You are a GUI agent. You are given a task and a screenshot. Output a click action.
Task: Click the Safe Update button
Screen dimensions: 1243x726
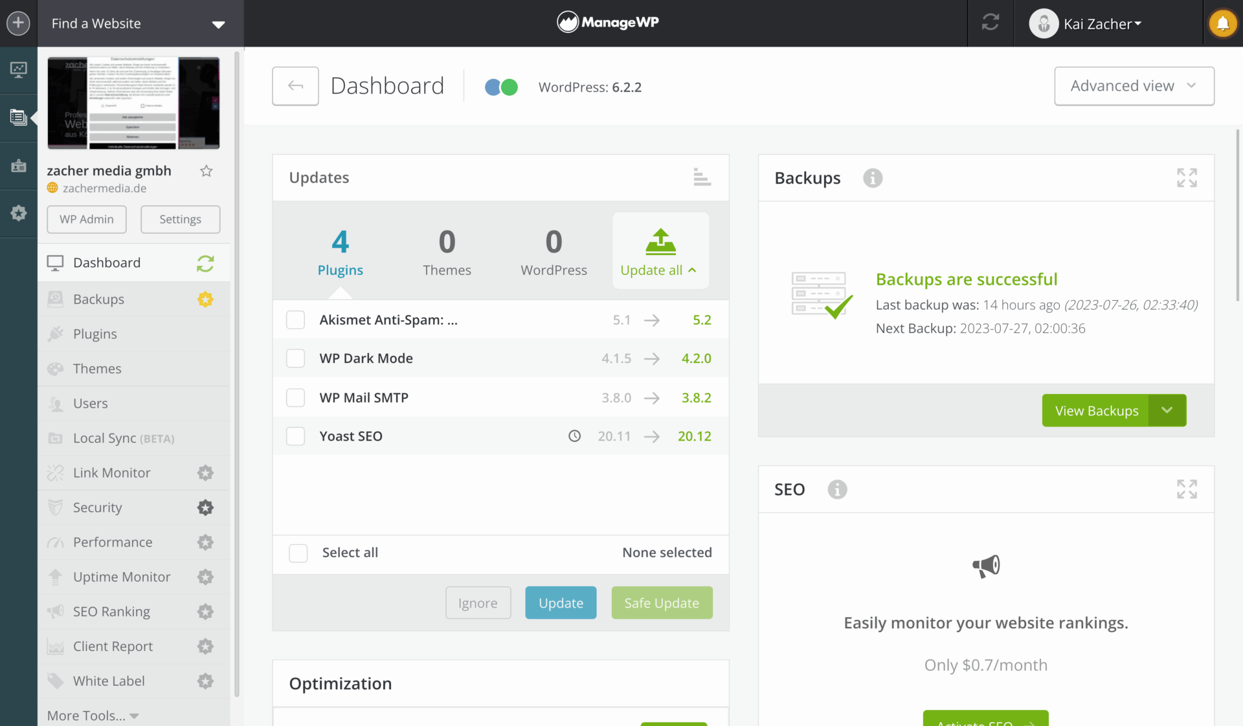click(662, 602)
